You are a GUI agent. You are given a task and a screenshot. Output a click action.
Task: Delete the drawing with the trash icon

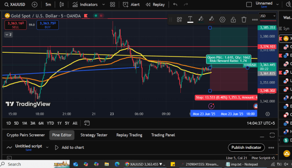click(x=244, y=19)
